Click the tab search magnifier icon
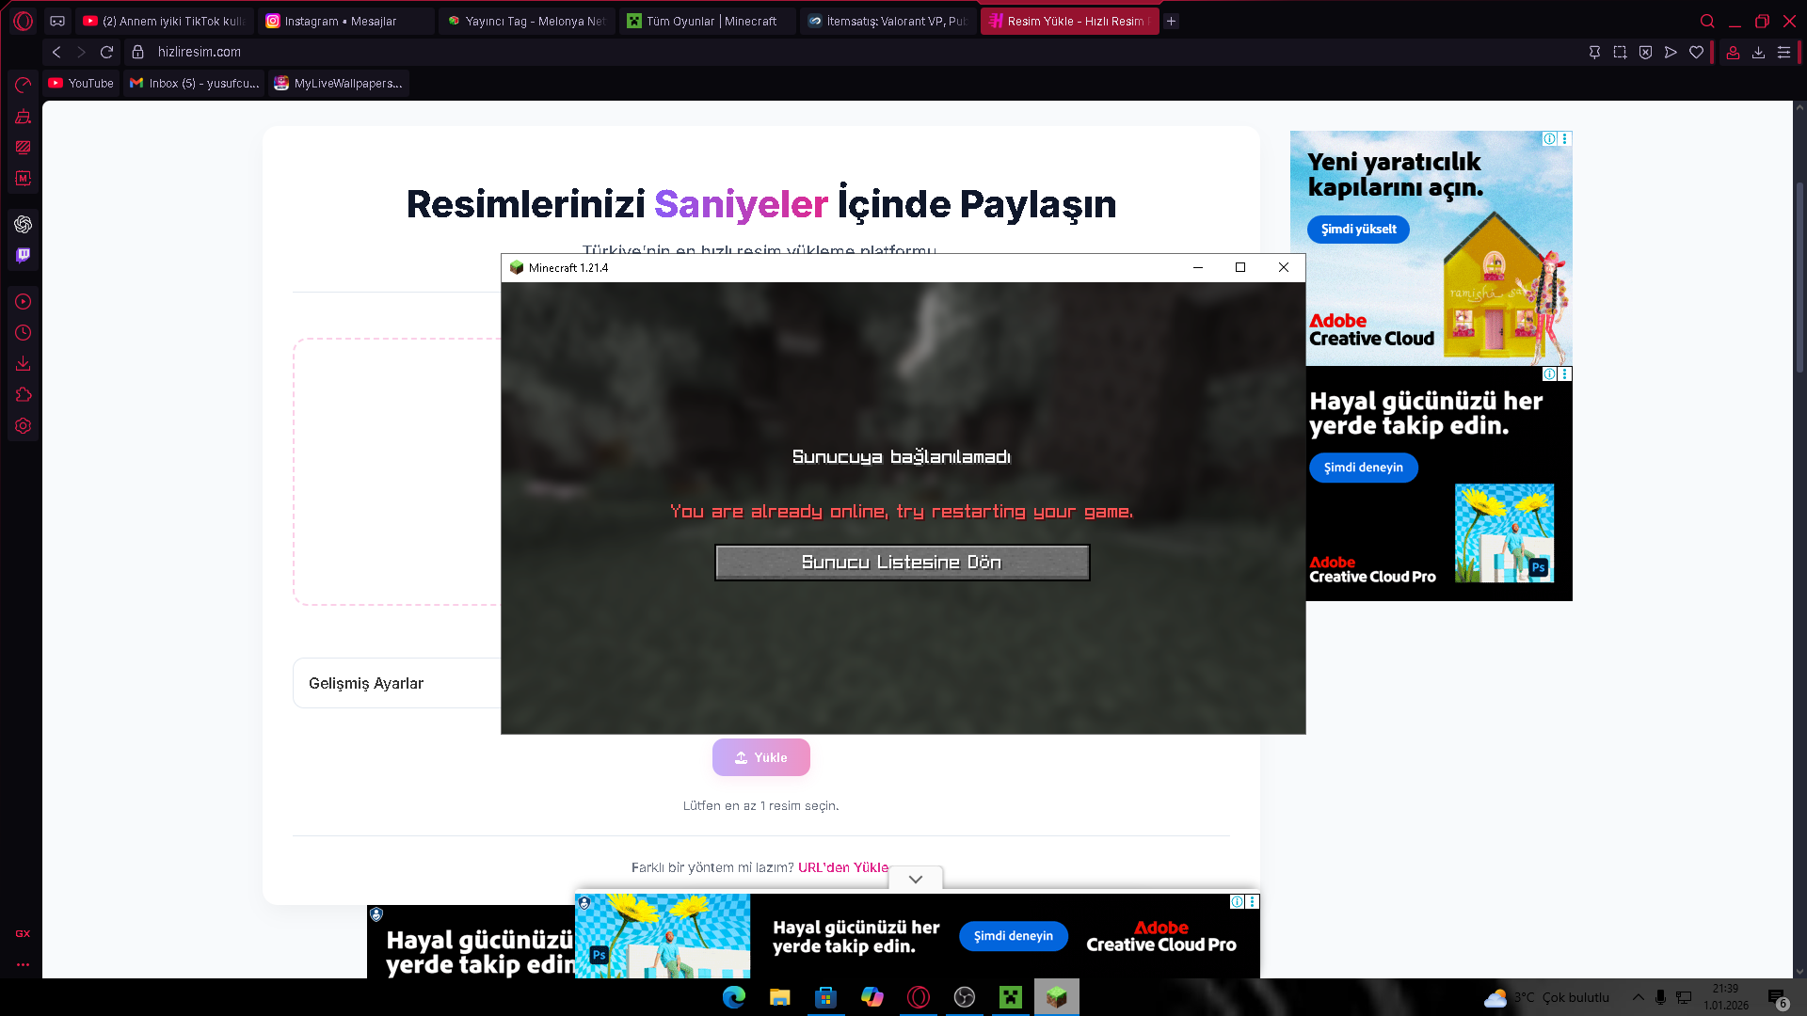The height and width of the screenshot is (1016, 1807). click(x=1707, y=21)
